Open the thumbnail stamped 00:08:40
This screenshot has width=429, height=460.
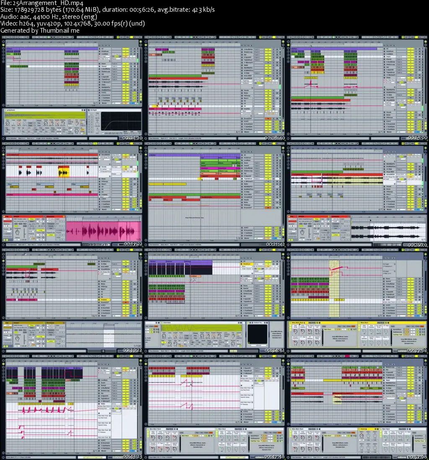coord(214,88)
